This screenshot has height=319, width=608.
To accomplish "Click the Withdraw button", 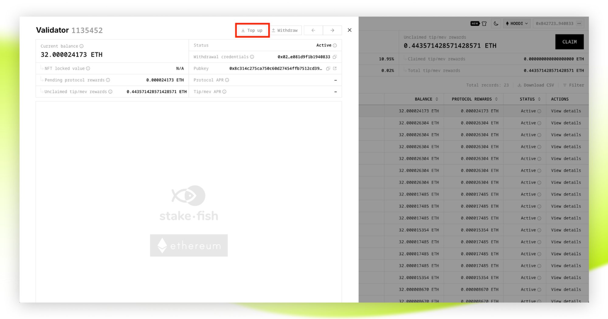I will [285, 30].
